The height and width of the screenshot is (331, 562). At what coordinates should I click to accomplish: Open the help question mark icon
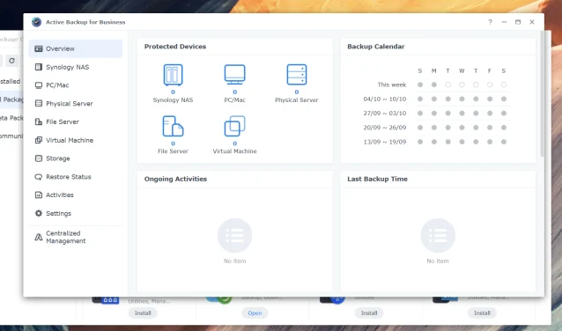pyautogui.click(x=490, y=22)
